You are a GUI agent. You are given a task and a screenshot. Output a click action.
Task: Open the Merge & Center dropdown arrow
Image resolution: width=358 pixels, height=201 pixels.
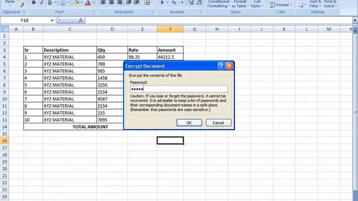coord(152,2)
